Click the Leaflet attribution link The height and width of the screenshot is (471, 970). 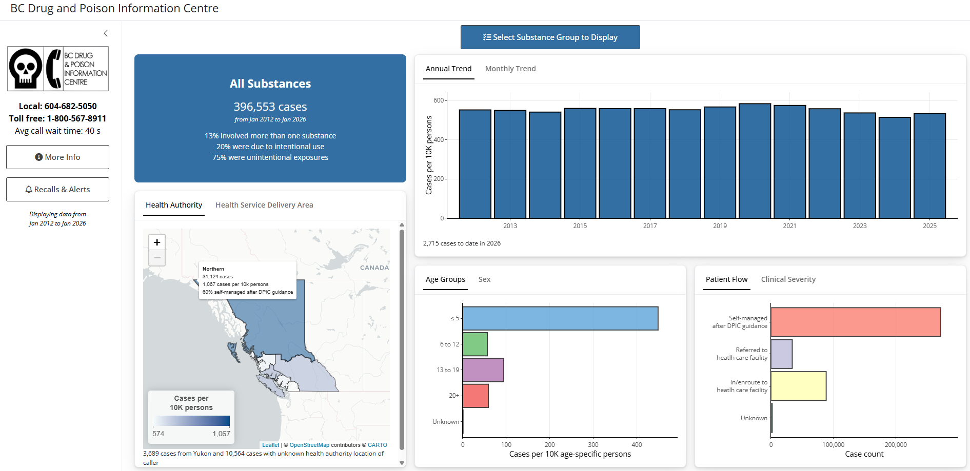(271, 445)
